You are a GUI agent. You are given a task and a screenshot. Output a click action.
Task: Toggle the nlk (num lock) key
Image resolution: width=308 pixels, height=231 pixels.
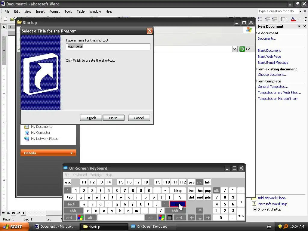(x=216, y=190)
